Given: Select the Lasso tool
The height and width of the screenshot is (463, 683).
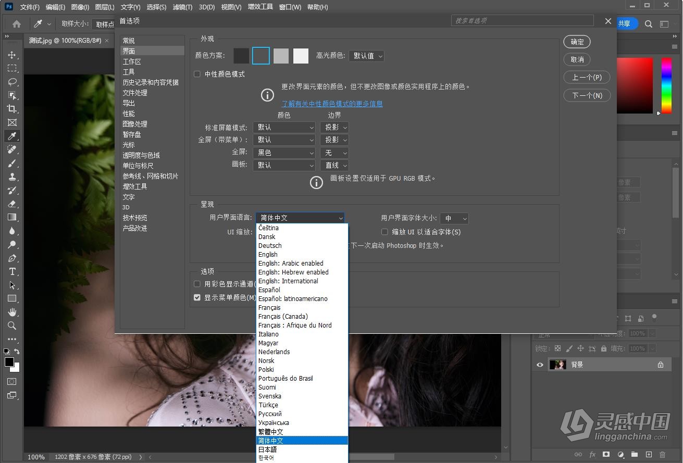Looking at the screenshot, I should coord(12,82).
